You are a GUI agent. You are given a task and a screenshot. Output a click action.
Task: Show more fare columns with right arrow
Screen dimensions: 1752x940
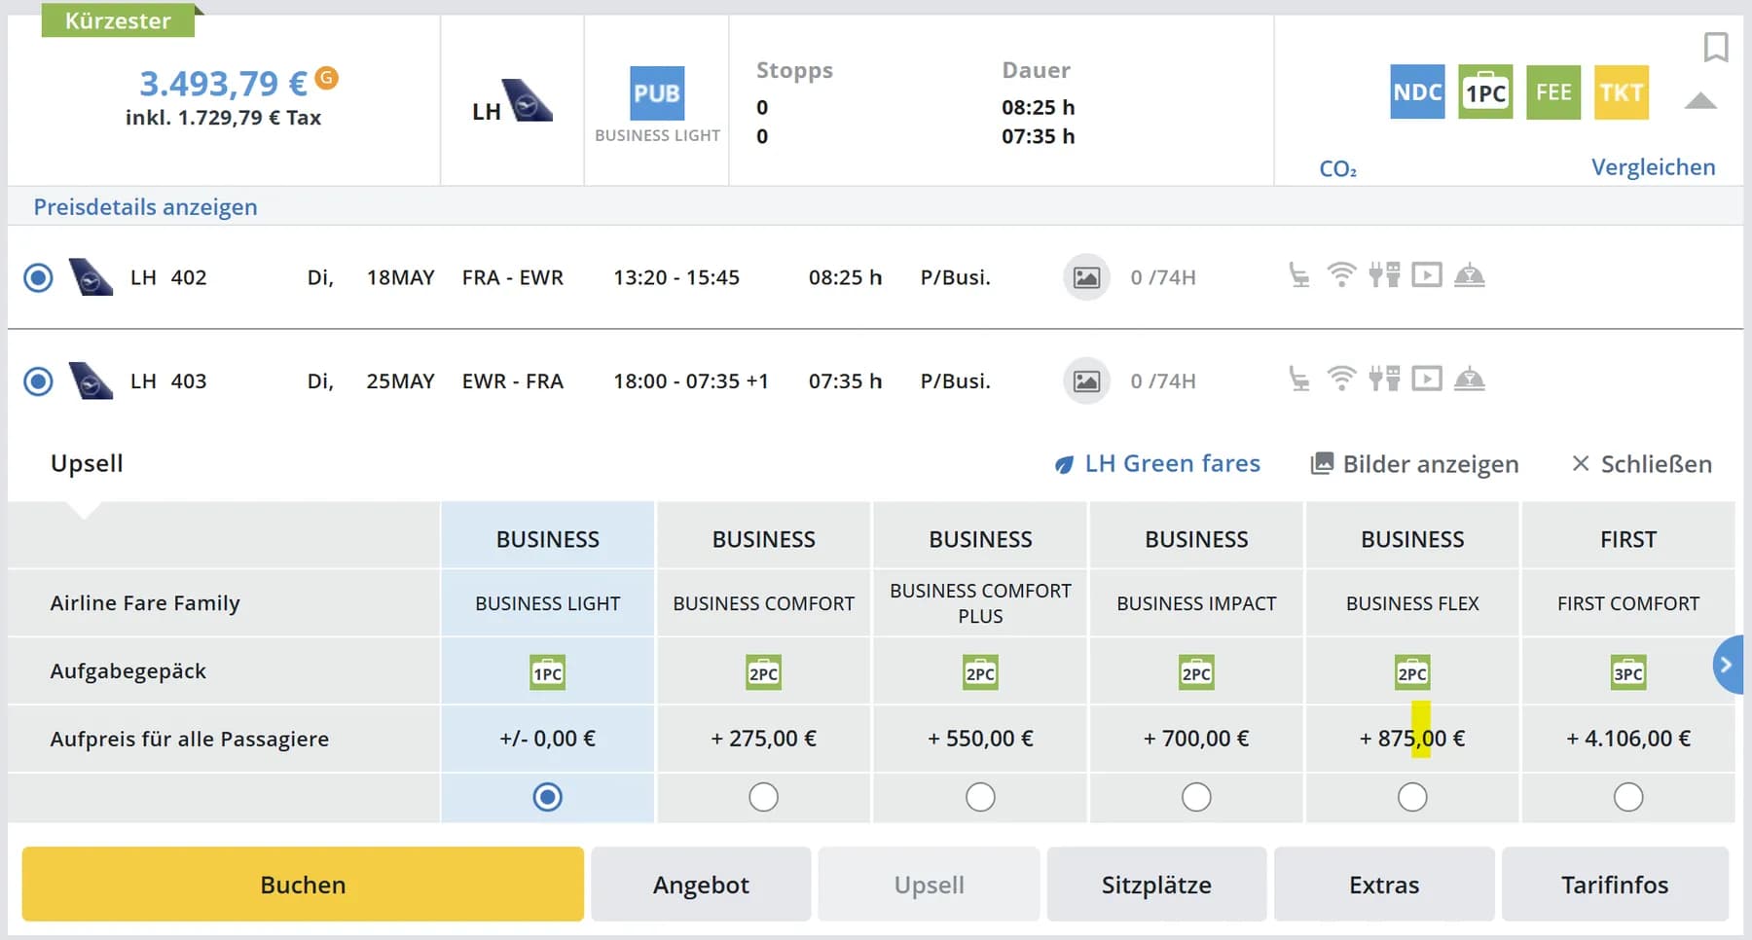click(1728, 665)
